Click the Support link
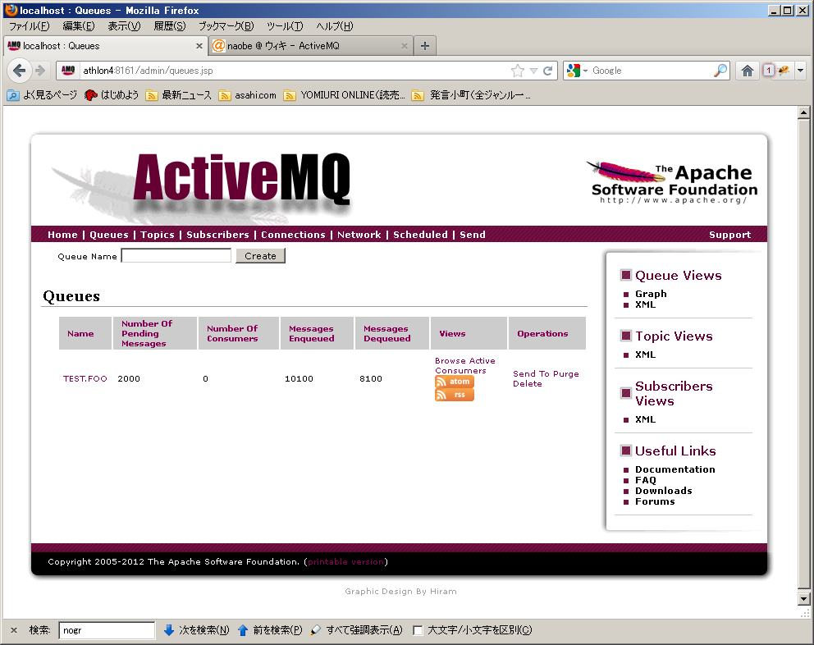814x645 pixels. click(x=730, y=235)
